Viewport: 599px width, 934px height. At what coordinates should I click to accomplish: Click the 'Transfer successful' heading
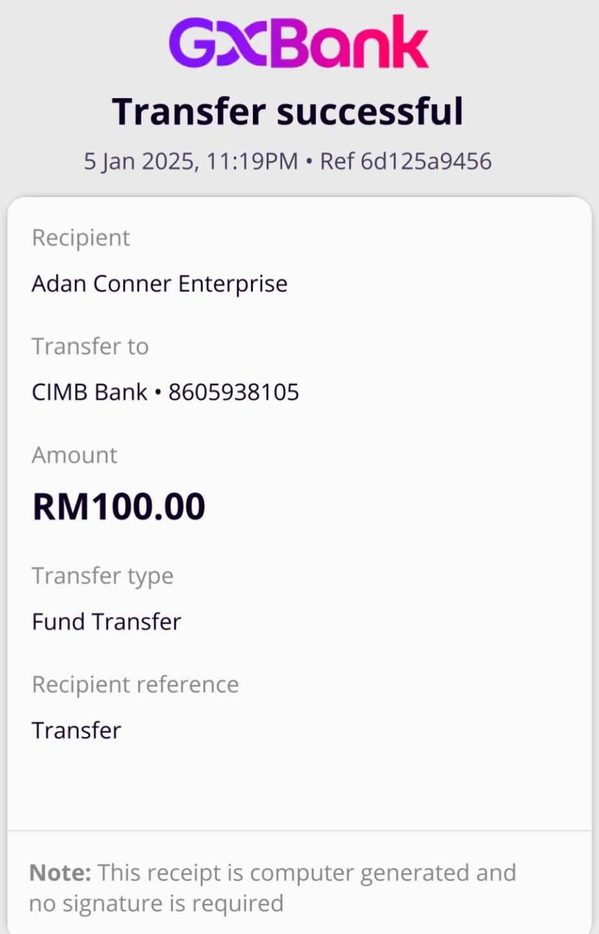(x=287, y=111)
